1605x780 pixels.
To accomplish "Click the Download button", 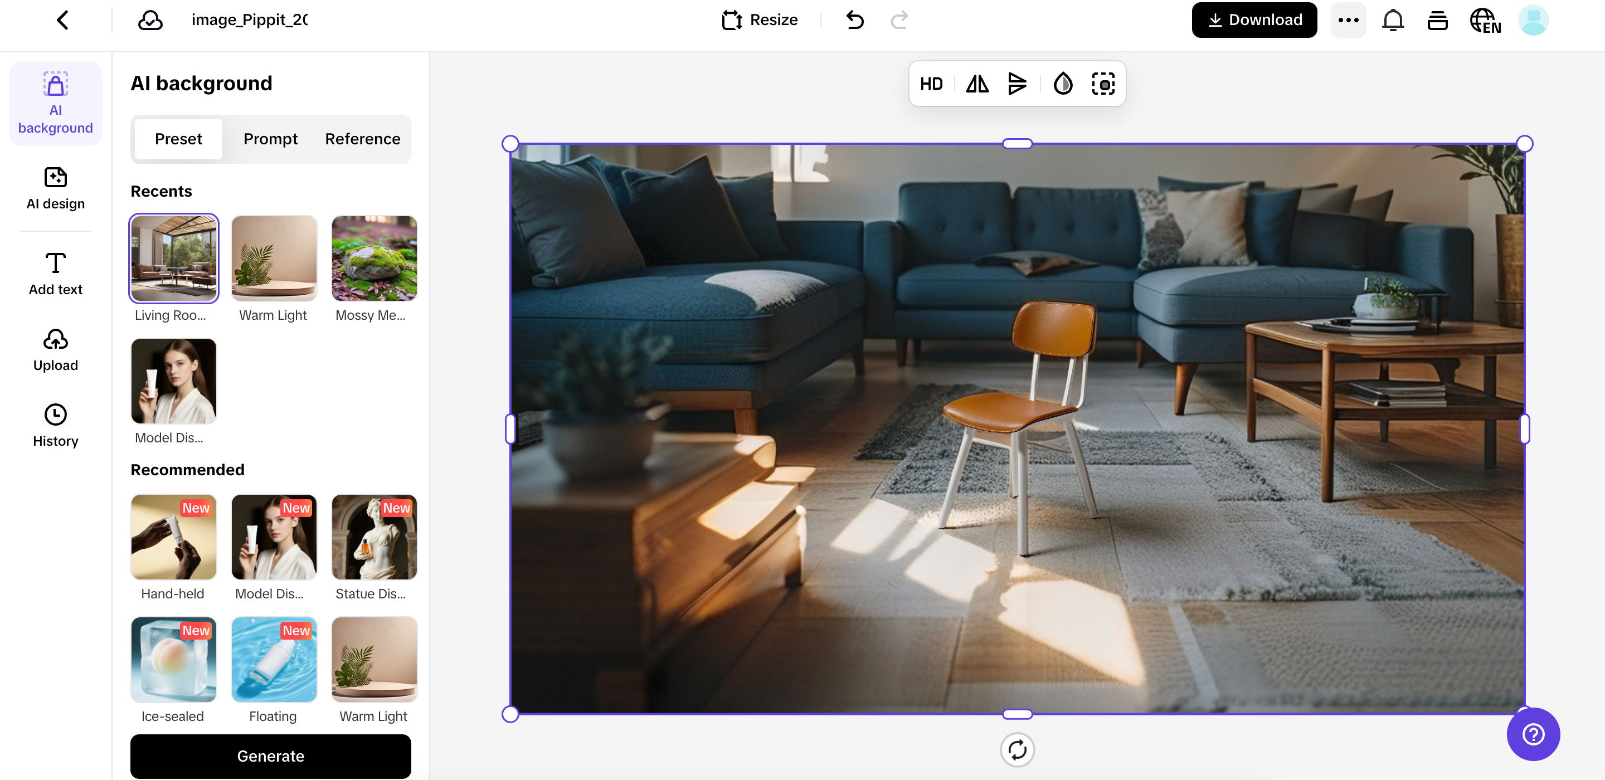I will click(x=1253, y=19).
